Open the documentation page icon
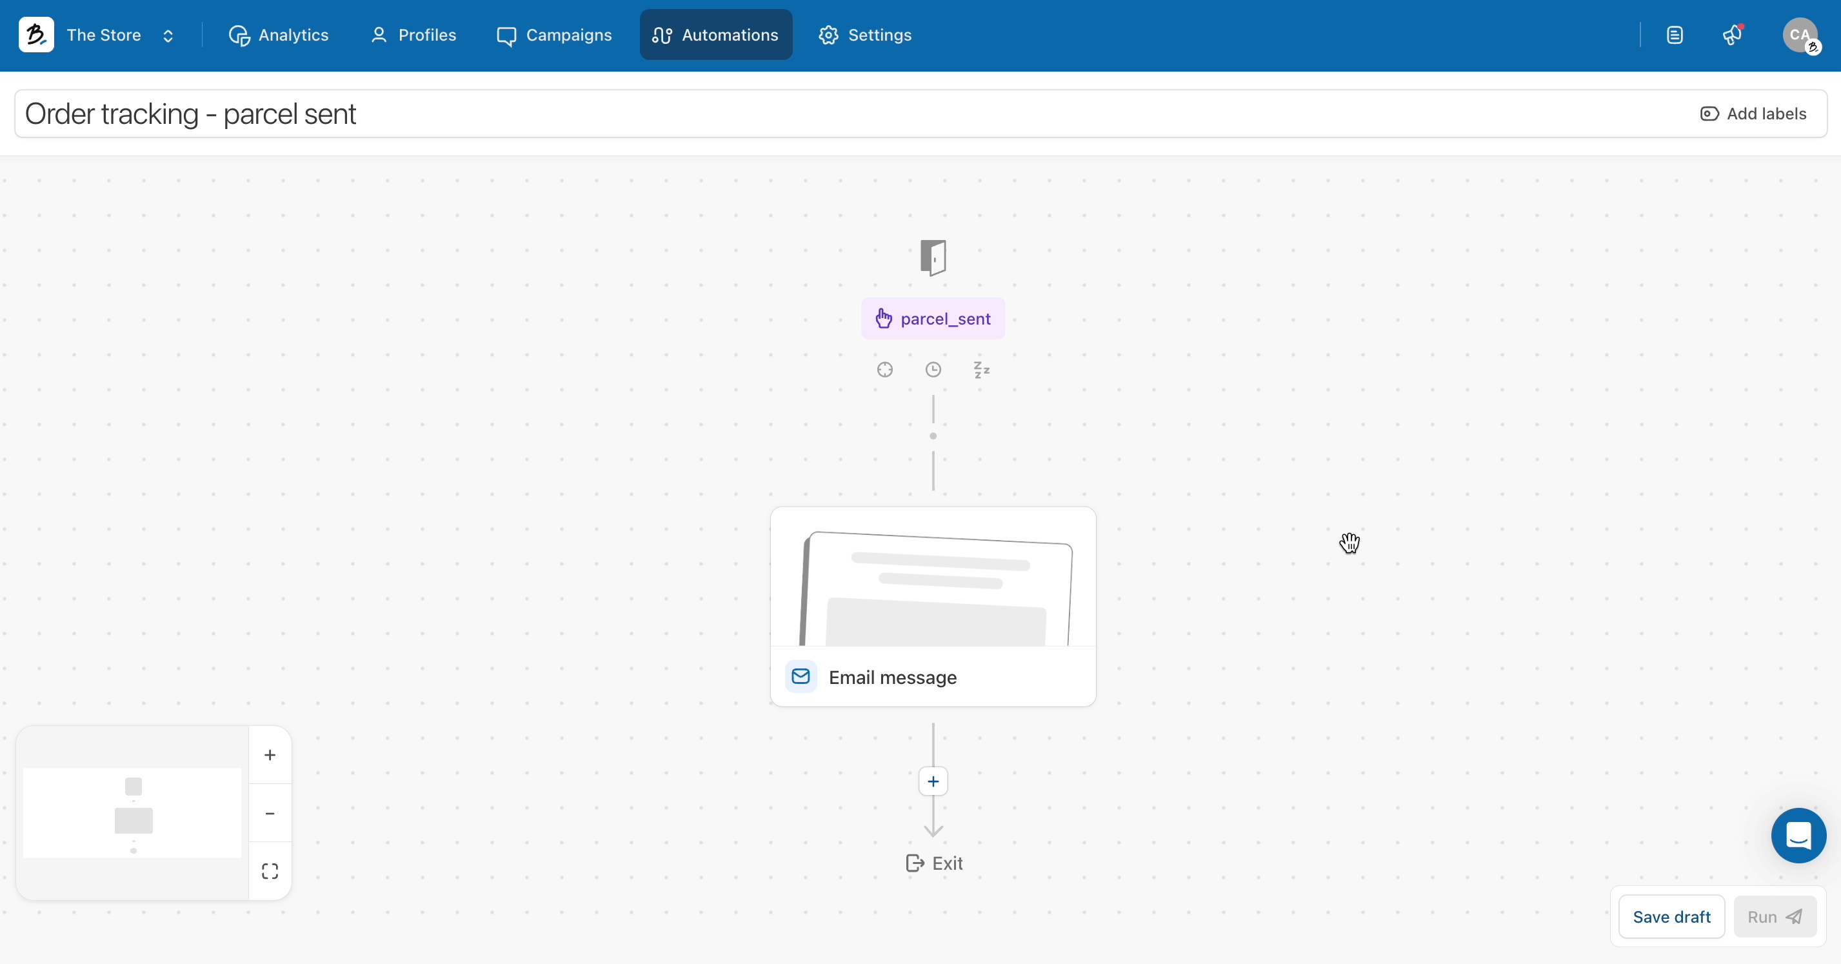 [1675, 35]
